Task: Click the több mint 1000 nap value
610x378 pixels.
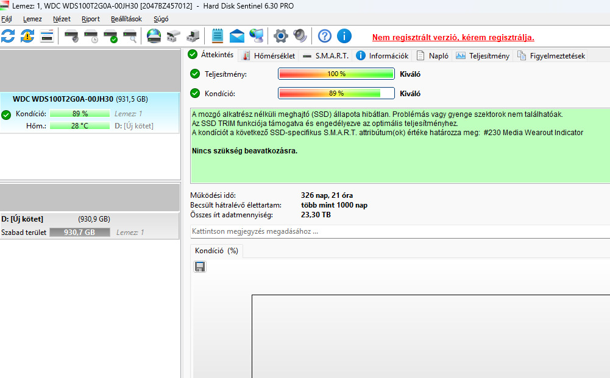Action: [x=334, y=205]
